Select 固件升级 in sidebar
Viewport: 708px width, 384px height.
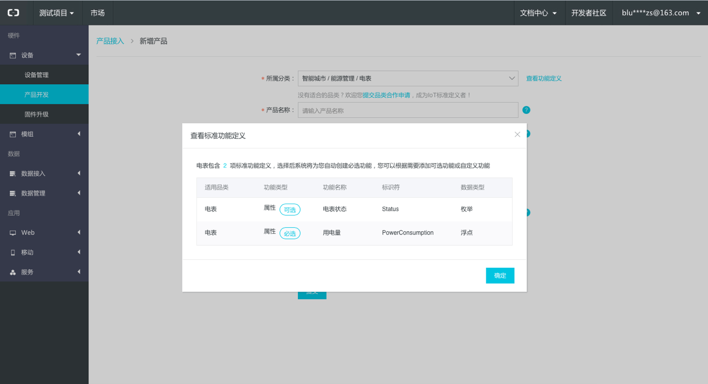pyautogui.click(x=44, y=114)
